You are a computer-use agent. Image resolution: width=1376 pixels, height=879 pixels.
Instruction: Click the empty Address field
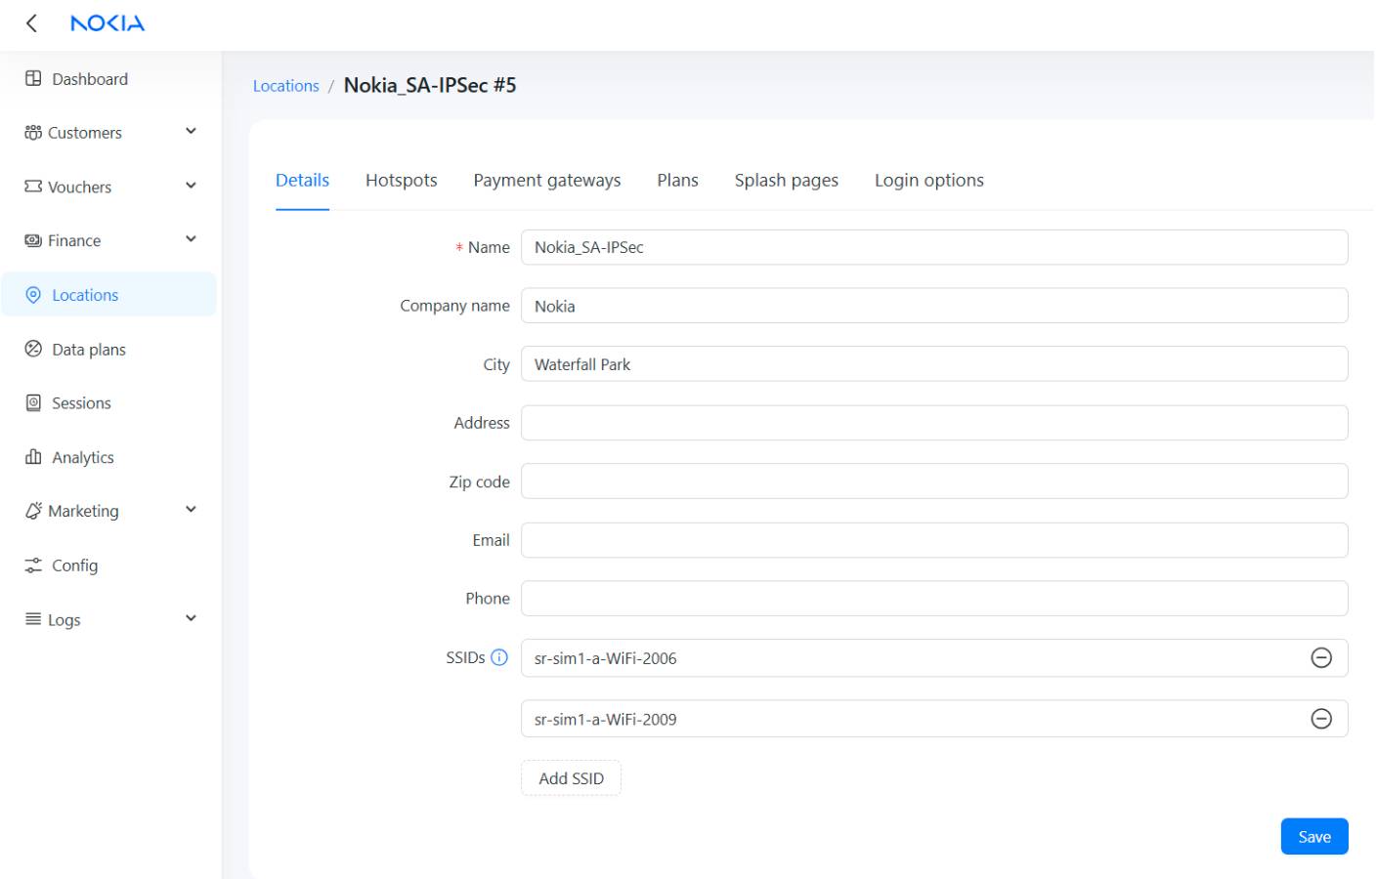coord(934,423)
